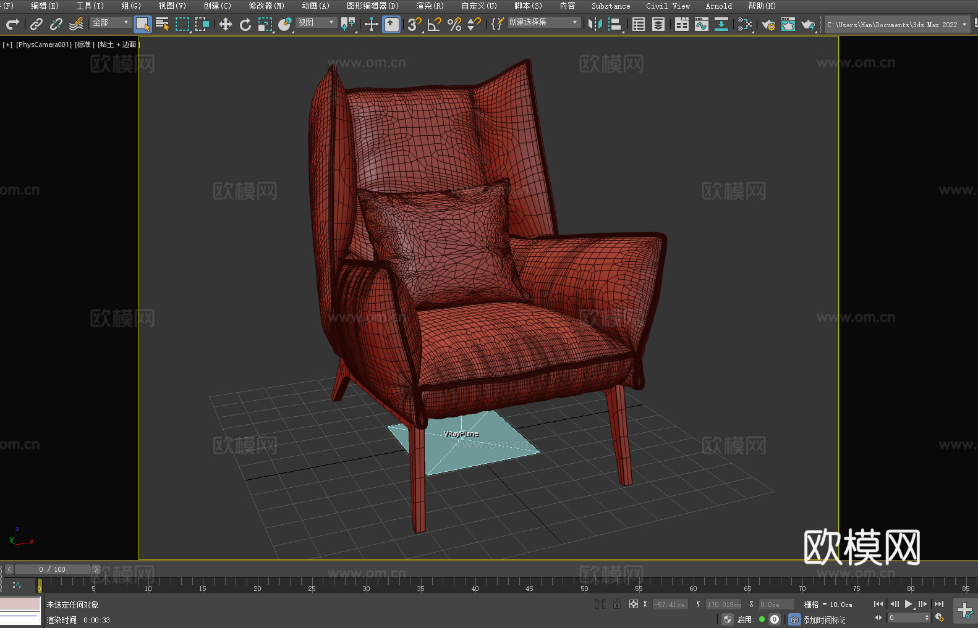Toggle Window/Crossing selection mode

click(x=202, y=24)
